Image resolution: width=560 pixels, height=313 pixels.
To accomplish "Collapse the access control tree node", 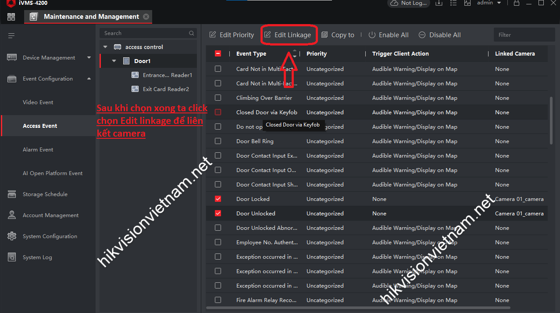I will (105, 47).
